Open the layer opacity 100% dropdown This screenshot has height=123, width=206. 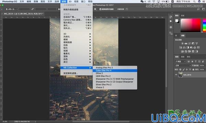coord(202,65)
